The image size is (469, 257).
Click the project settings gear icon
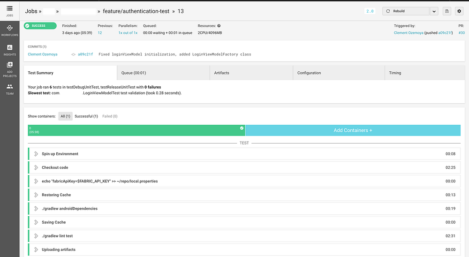pos(459,11)
